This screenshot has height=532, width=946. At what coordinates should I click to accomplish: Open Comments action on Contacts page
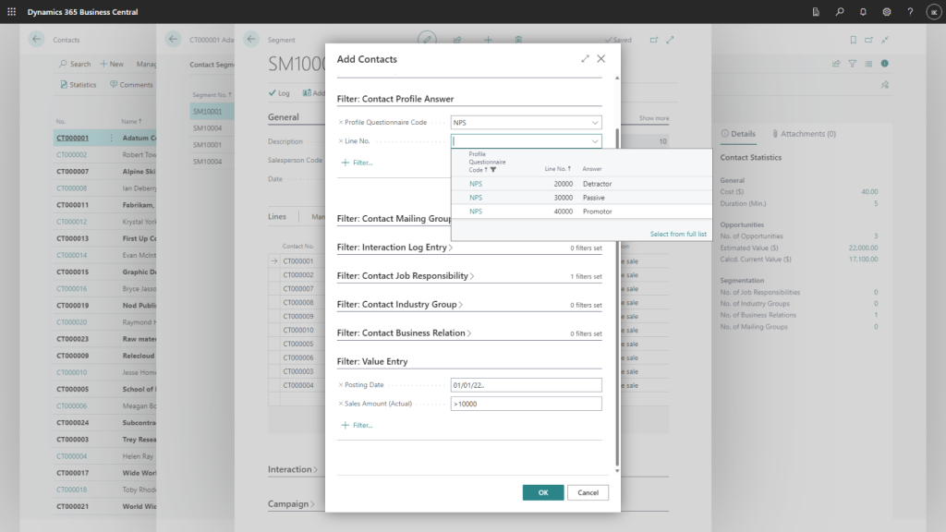[131, 85]
